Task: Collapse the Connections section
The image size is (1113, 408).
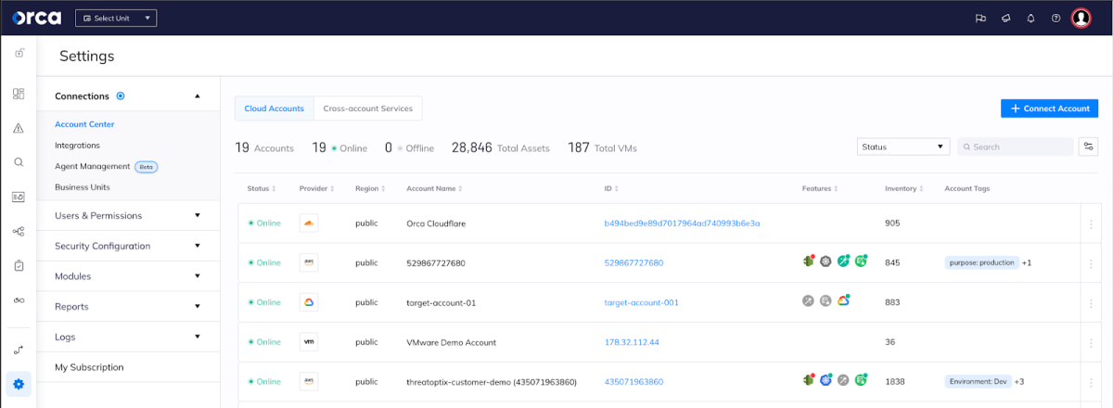Action: click(x=197, y=96)
